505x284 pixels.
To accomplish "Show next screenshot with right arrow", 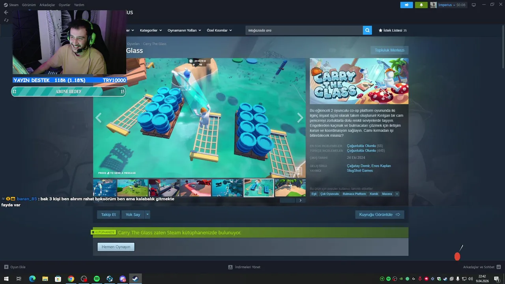I will [x=300, y=118].
